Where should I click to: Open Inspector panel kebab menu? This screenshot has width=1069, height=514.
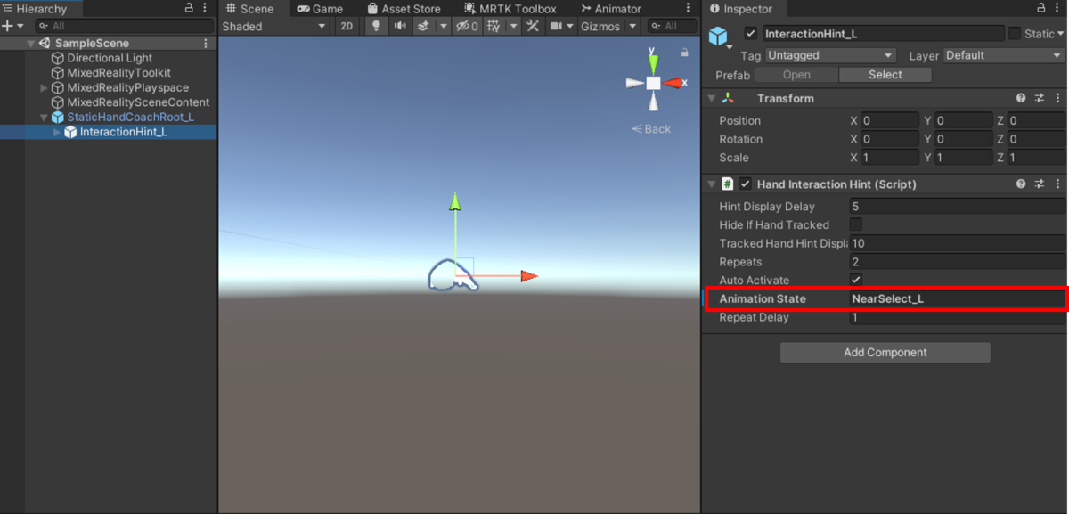pyautogui.click(x=1058, y=8)
